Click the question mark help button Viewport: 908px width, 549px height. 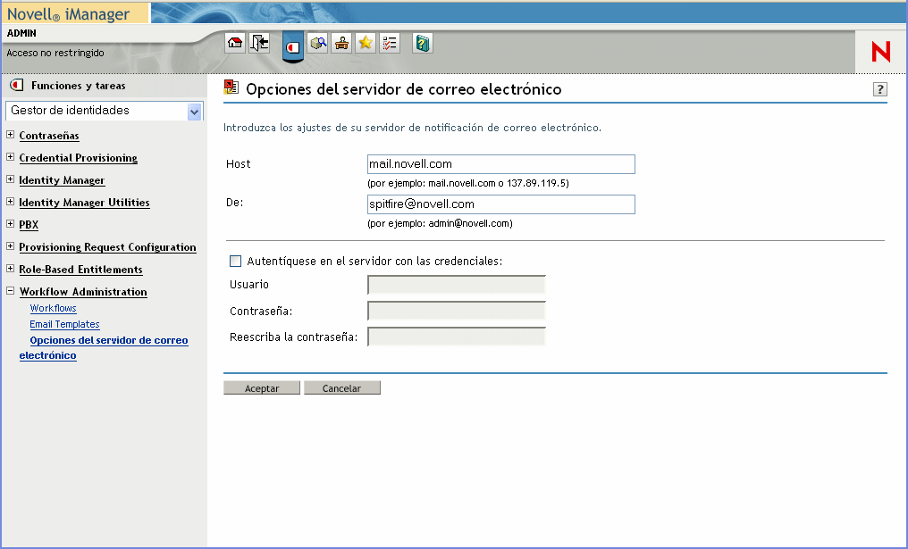tap(880, 89)
